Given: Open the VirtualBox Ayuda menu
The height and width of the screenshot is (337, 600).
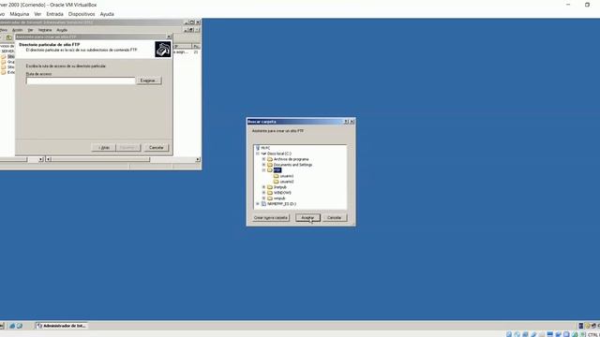Looking at the screenshot, I should (x=107, y=14).
